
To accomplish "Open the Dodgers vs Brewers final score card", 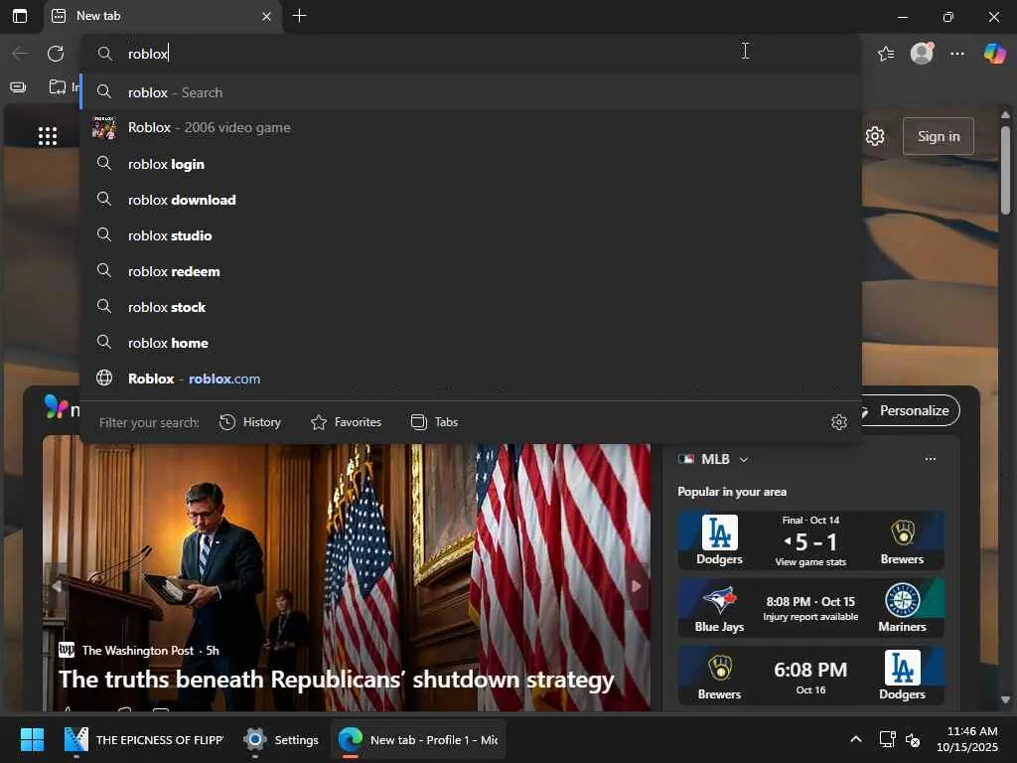I will pyautogui.click(x=810, y=540).
